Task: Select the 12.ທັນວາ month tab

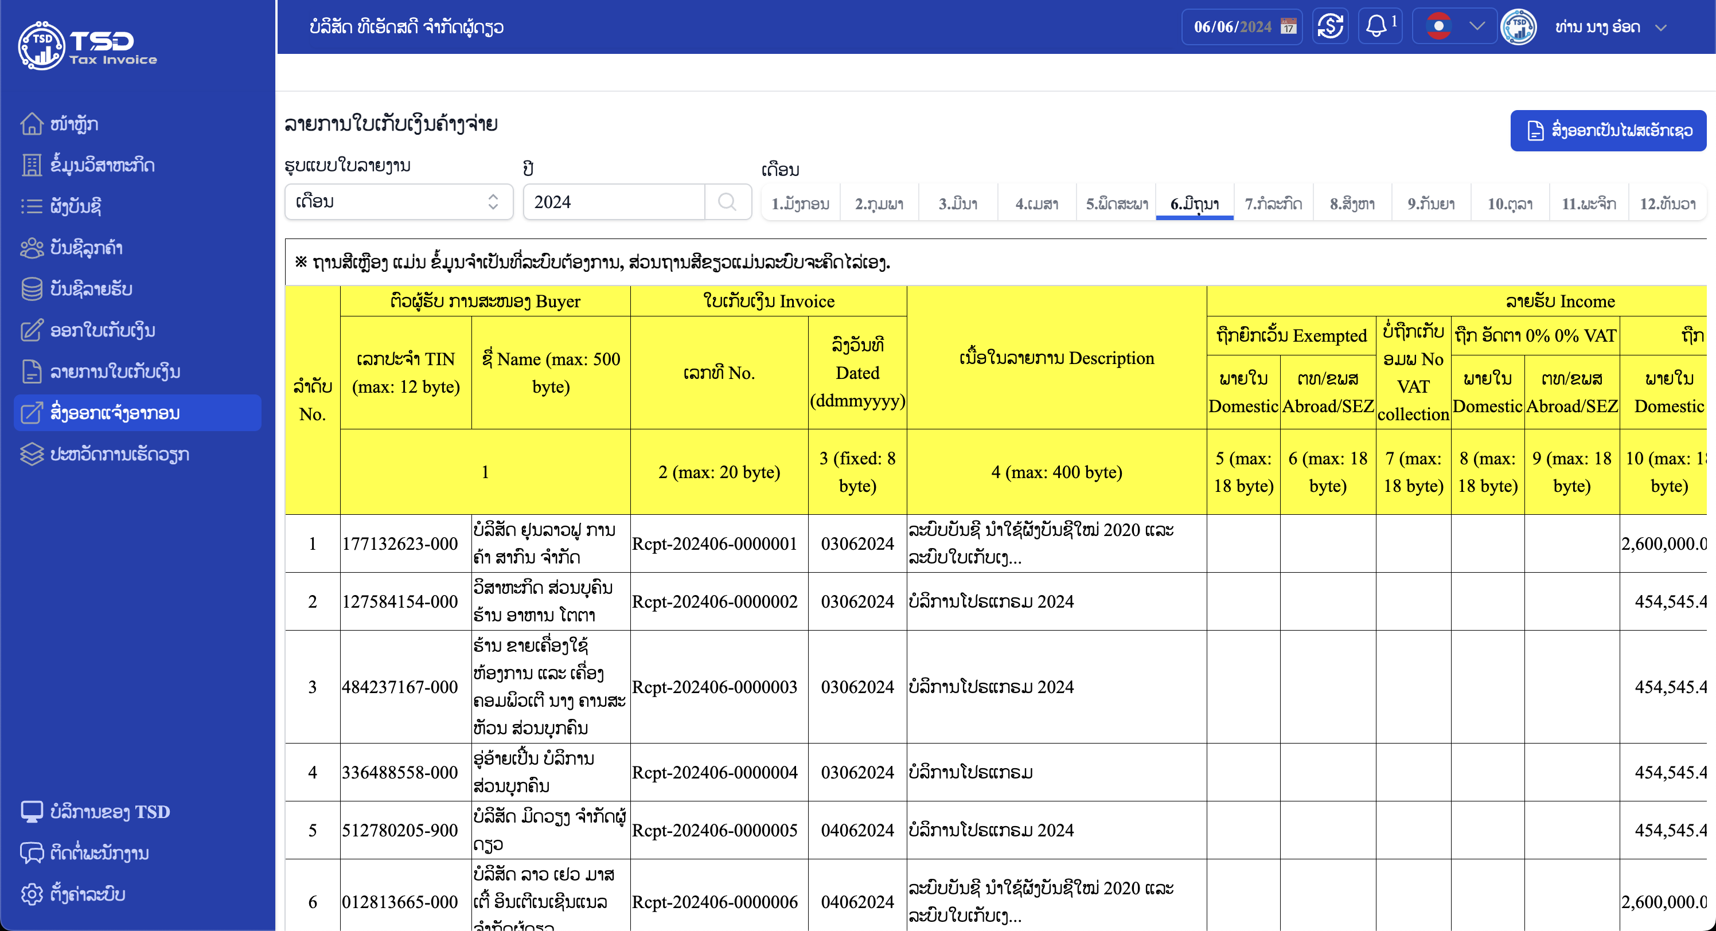Action: tap(1667, 203)
